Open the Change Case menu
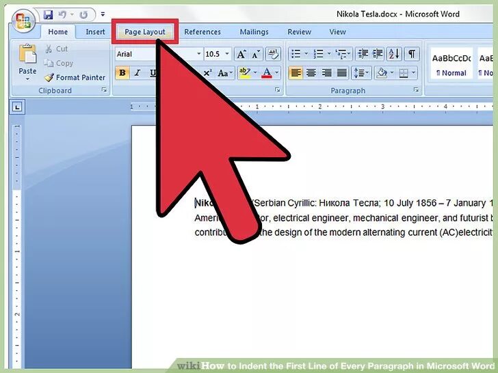The width and height of the screenshot is (498, 373). 225,73
